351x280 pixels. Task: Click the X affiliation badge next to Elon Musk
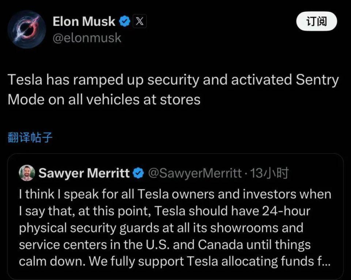139,22
